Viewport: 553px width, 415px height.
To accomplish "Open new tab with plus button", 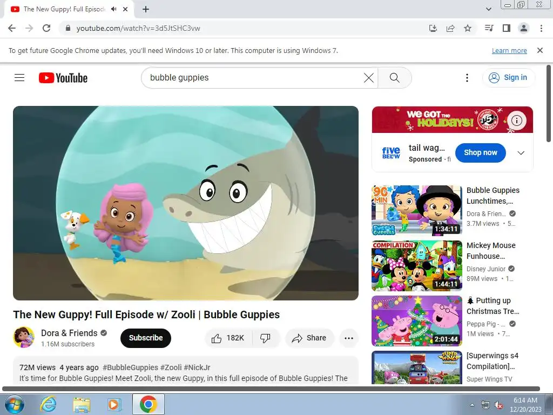I will click(146, 10).
